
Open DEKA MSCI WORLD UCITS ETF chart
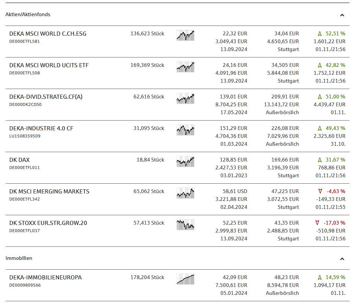pyautogui.click(x=185, y=67)
